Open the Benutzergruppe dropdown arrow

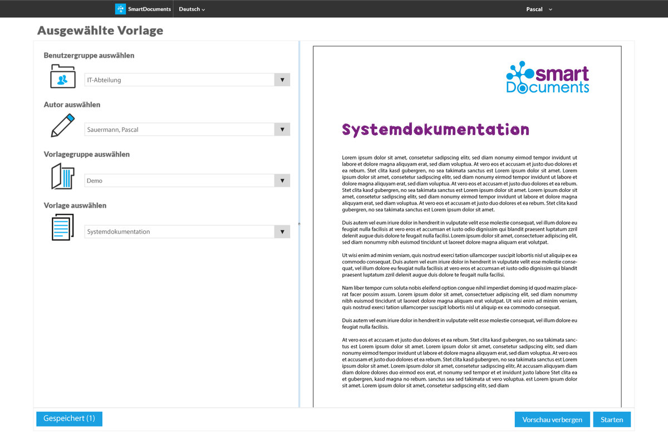282,80
